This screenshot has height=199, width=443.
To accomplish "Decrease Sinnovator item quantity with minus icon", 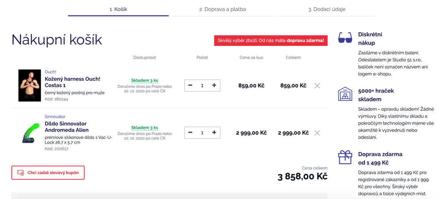I will [190, 132].
